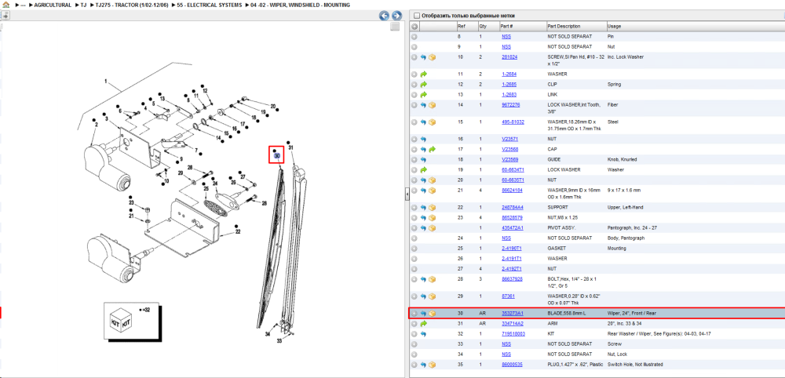Screen dimensions: 785x378
Task: Click plus icon on row 25 GASKET
Action: pos(414,249)
